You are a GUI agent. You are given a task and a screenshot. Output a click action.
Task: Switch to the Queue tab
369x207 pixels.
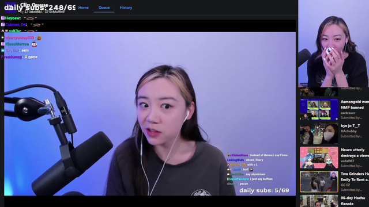104,7
